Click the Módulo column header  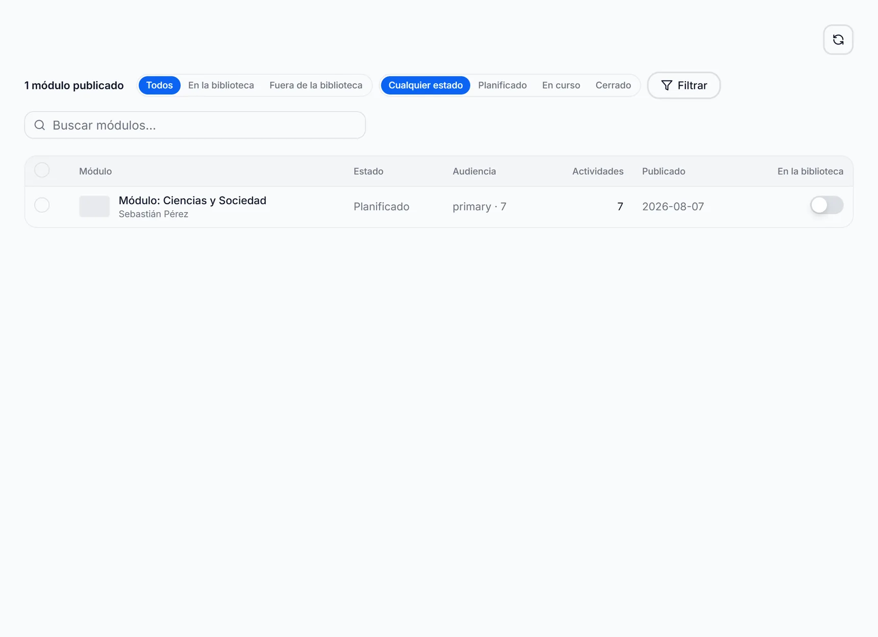(x=95, y=171)
